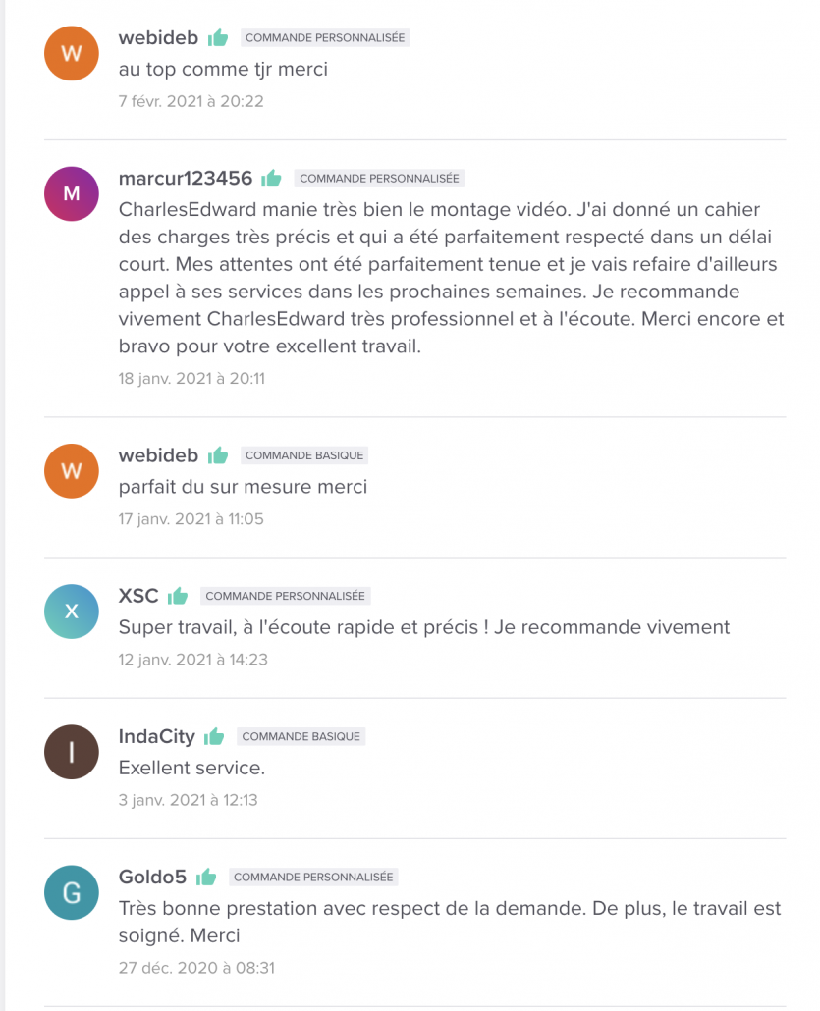Click the COMMANDE PERSONNALISÉE tag on Goldo5's review
The width and height of the screenshot is (820, 1011).
[312, 877]
